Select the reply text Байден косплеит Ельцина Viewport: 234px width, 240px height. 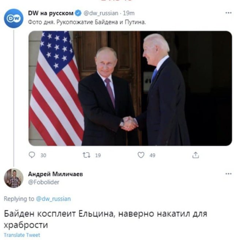point(59,214)
